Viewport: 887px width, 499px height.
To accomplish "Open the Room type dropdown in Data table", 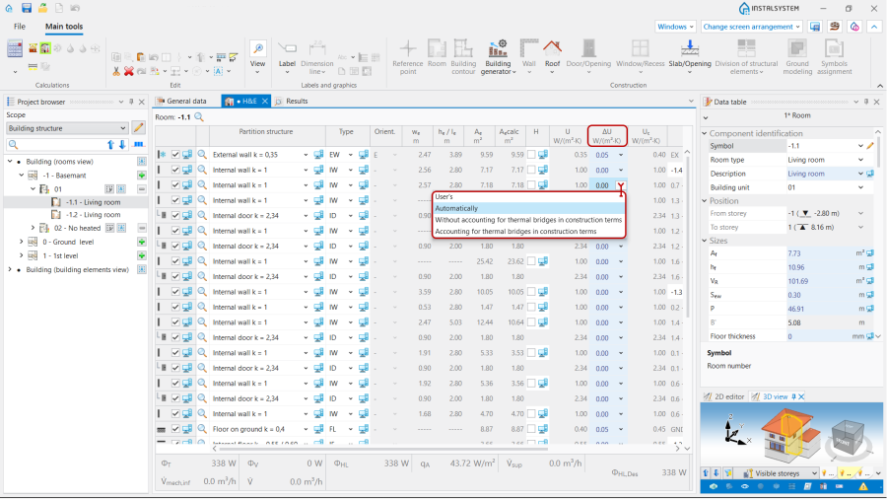I will point(860,160).
